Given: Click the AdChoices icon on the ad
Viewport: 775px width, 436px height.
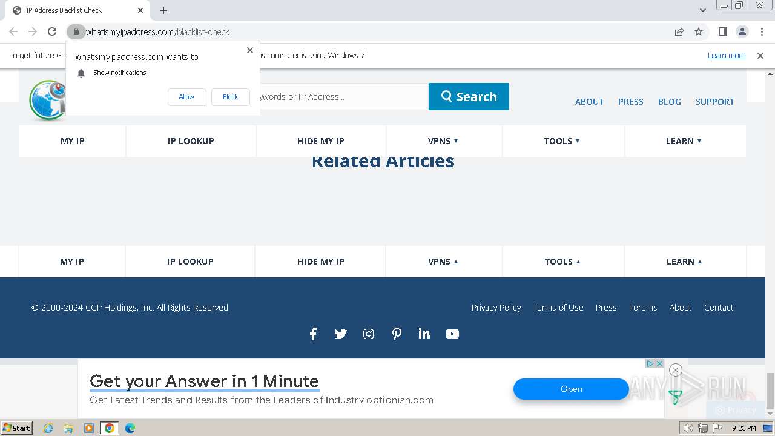Looking at the screenshot, I should point(650,364).
